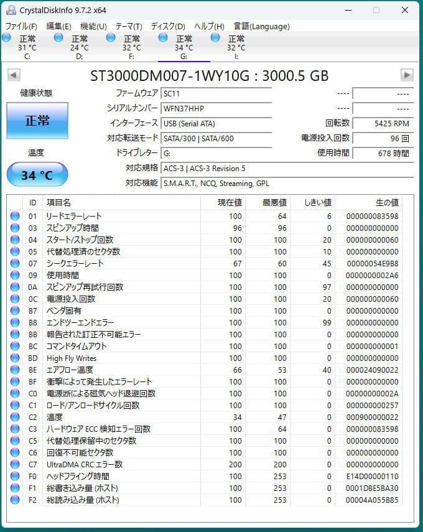Click status orb for ID 0A スピンアップ再試行回数

(x=15, y=287)
